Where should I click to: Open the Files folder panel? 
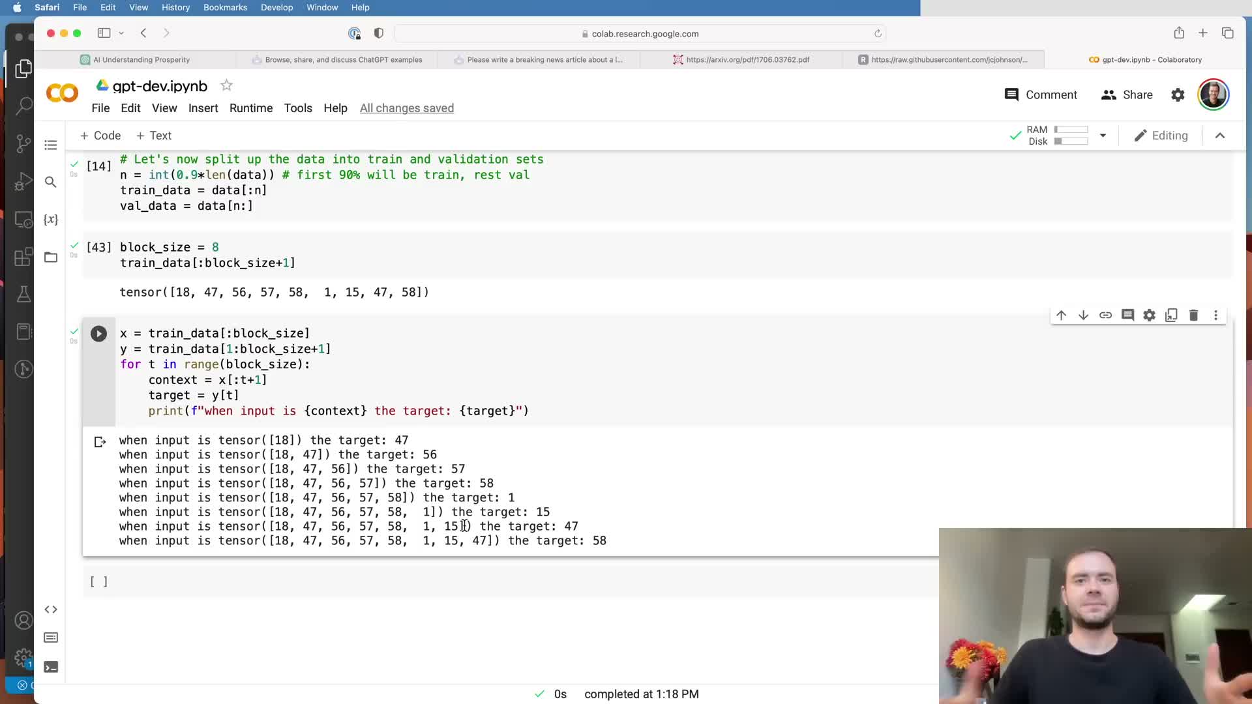point(51,257)
